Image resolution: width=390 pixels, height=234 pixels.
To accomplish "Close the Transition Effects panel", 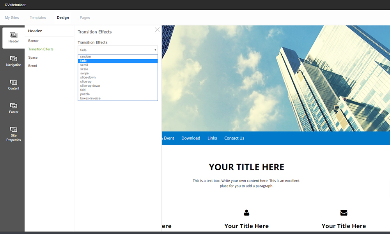I will pos(157,30).
